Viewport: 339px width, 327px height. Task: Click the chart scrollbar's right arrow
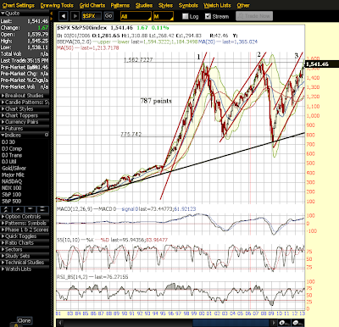[273, 323]
